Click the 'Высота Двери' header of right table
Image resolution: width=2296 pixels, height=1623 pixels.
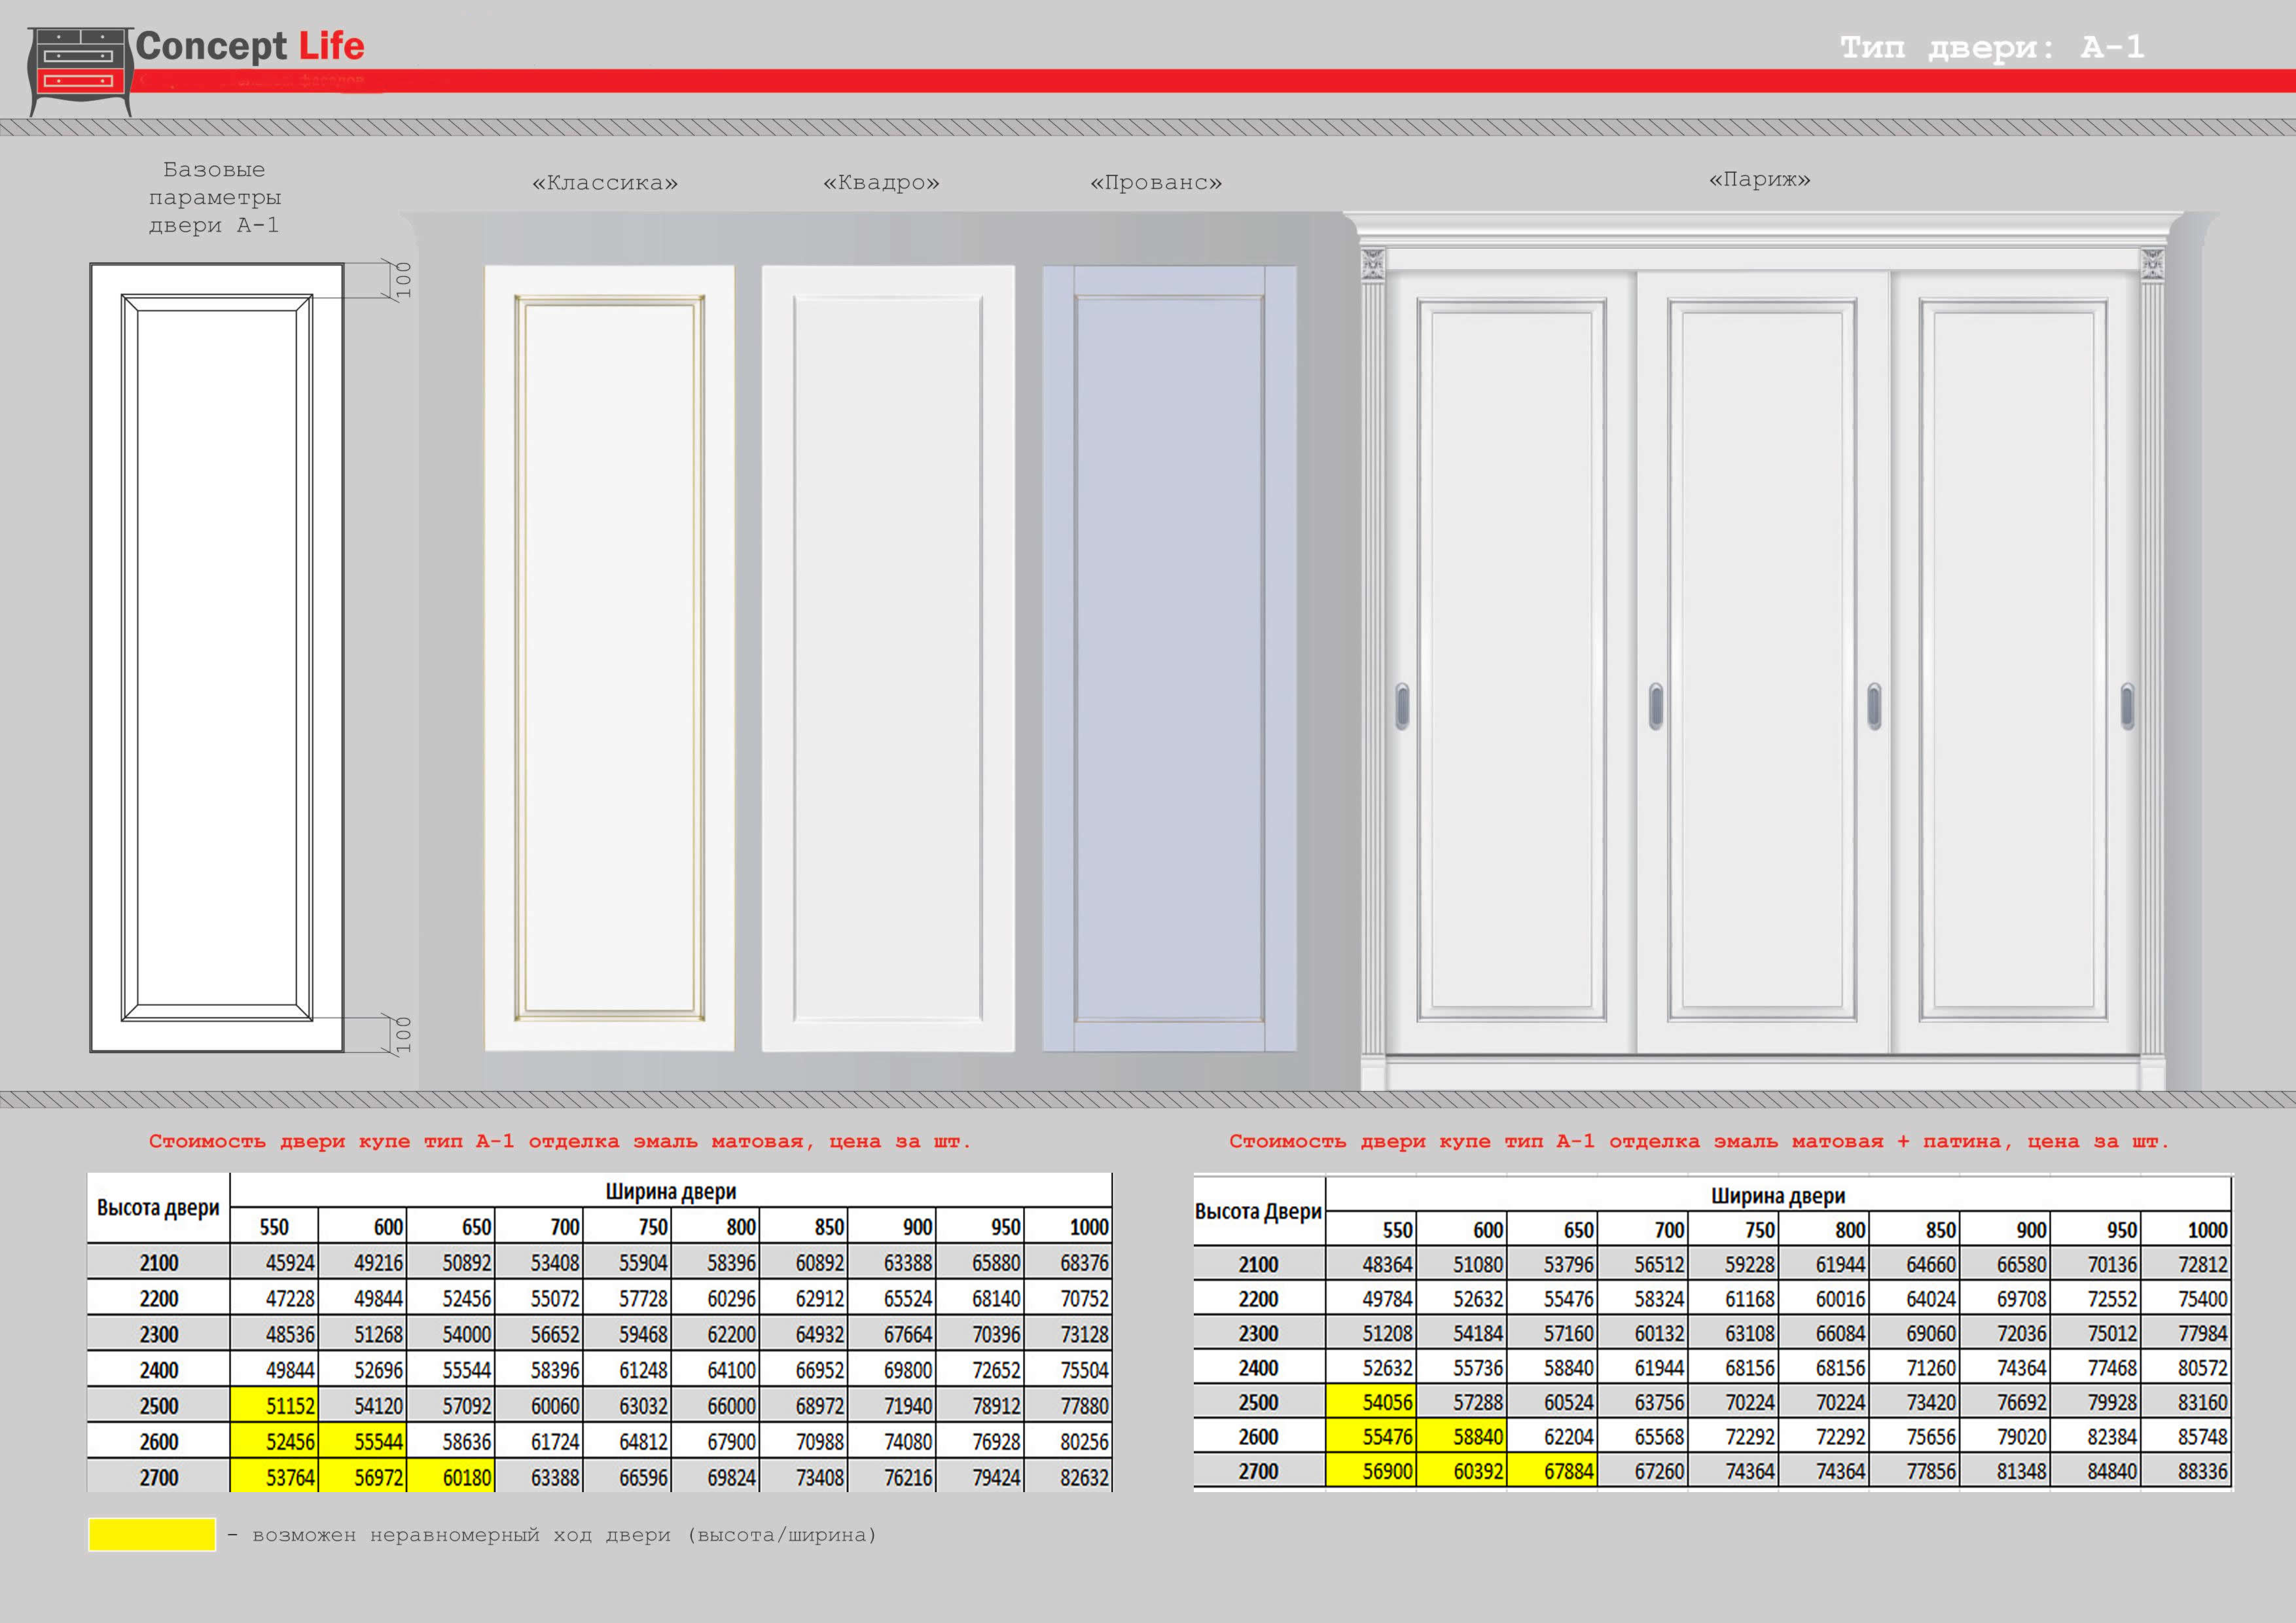[1258, 1211]
